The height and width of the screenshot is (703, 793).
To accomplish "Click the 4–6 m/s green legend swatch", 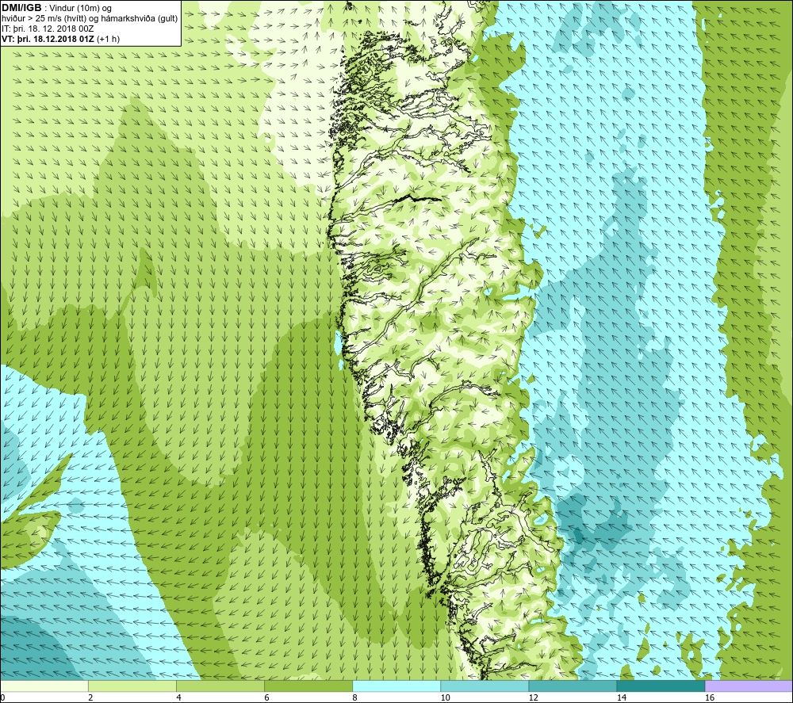I will pyautogui.click(x=220, y=686).
